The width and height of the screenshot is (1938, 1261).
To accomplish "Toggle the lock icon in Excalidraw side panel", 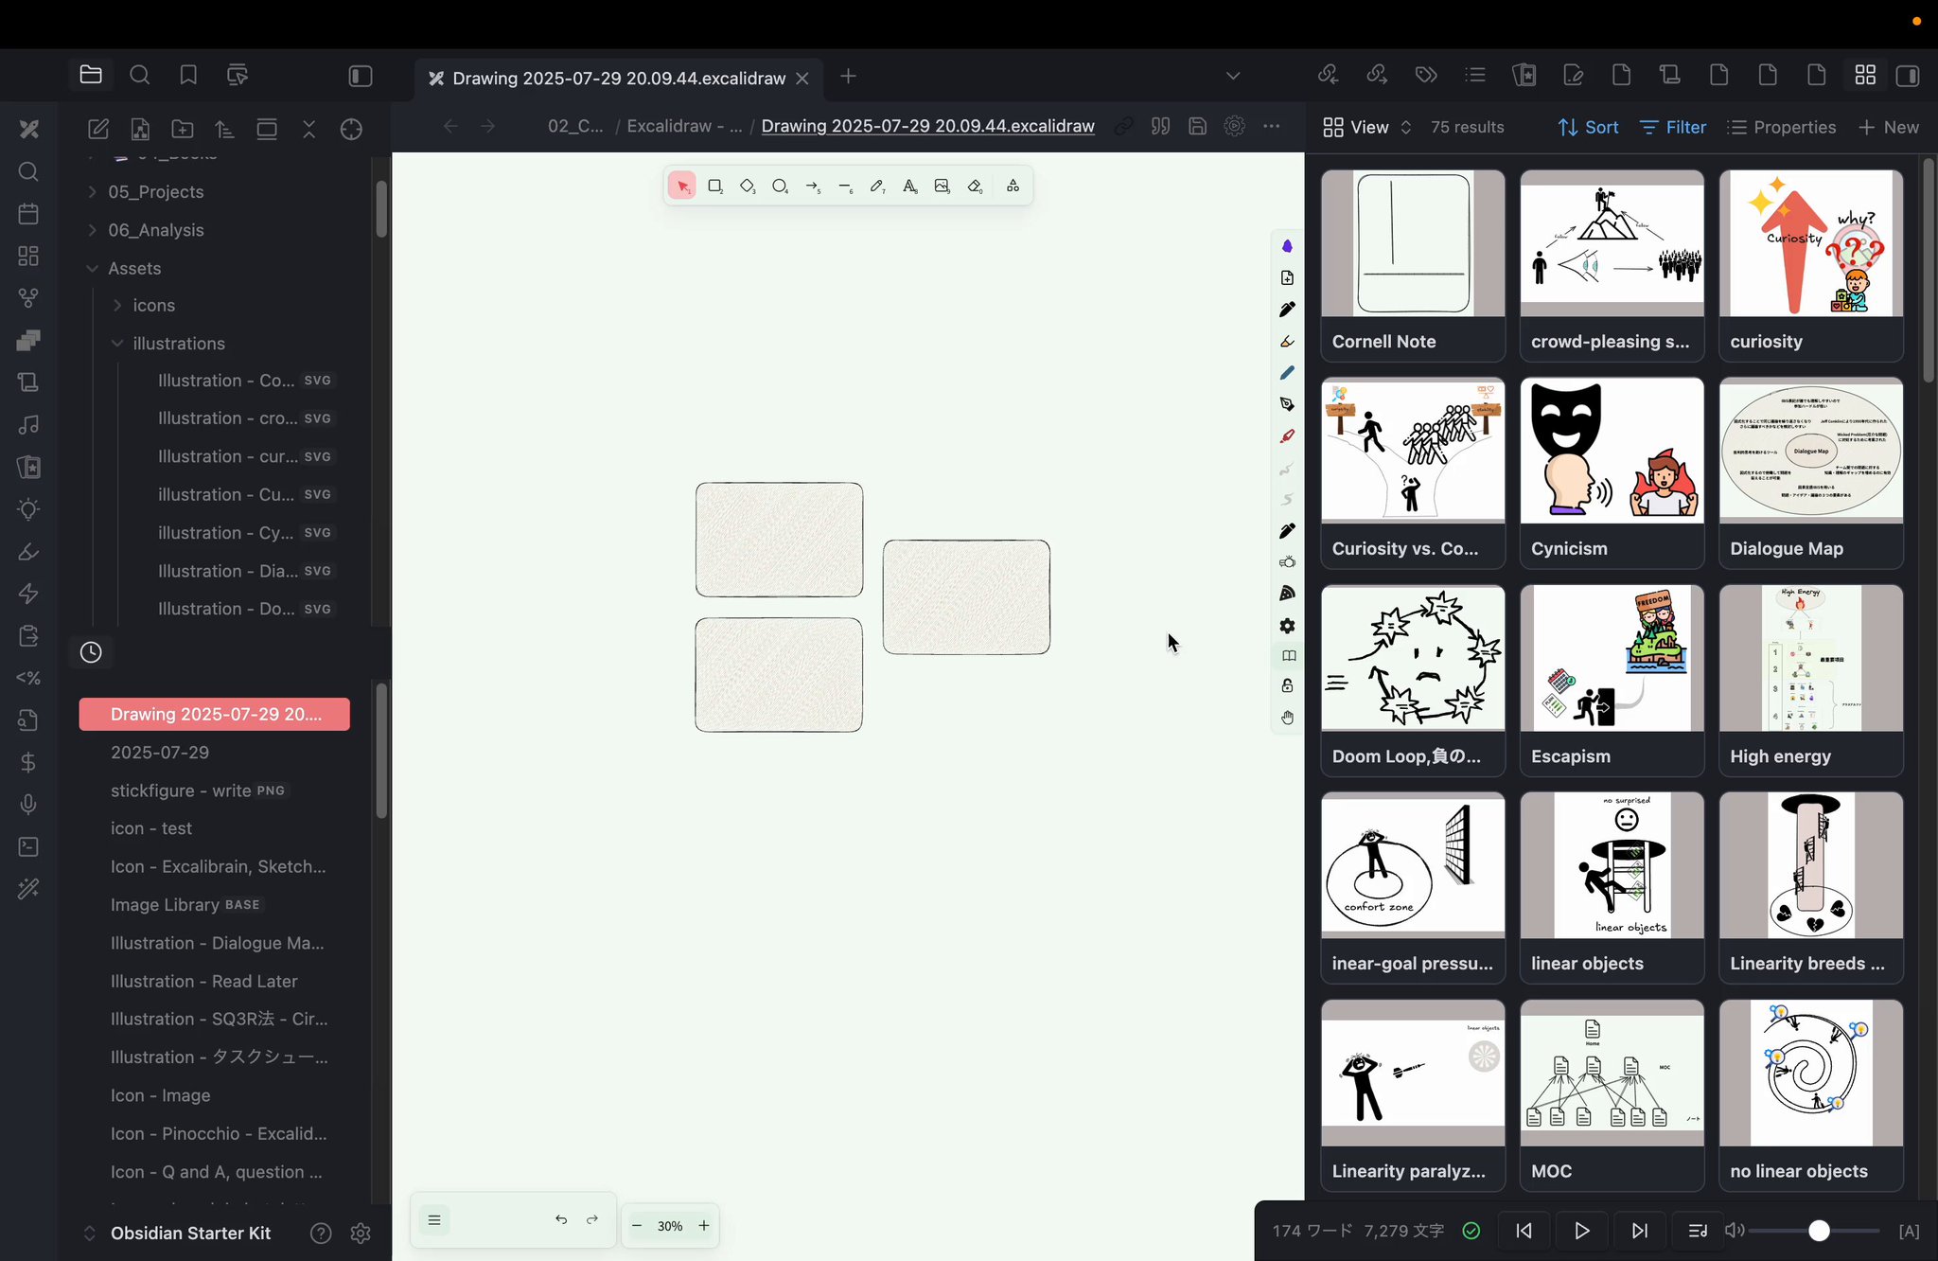I will (x=1287, y=685).
